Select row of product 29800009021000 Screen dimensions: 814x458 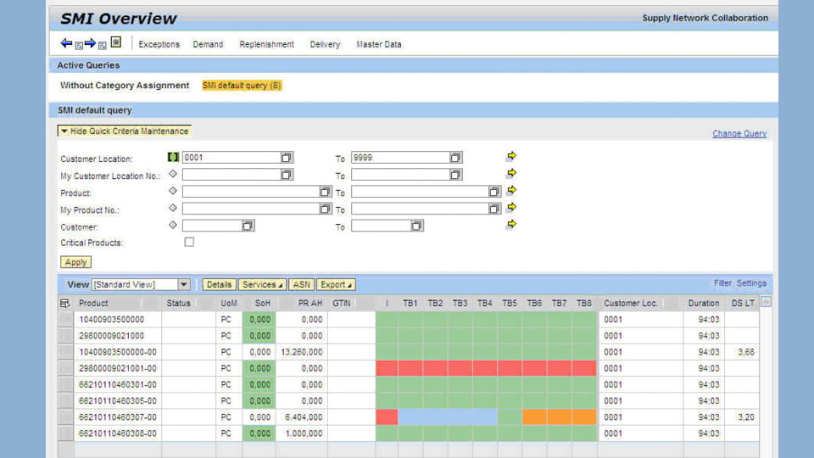(66, 336)
